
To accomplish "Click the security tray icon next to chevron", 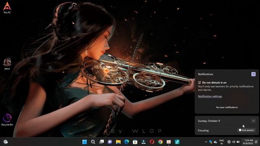I will coord(210,142).
